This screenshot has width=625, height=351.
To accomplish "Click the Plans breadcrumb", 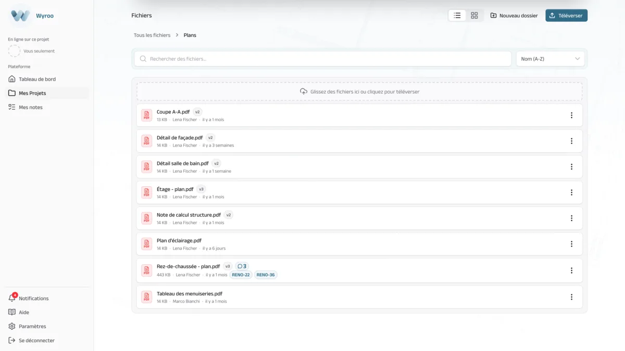I will (x=190, y=35).
